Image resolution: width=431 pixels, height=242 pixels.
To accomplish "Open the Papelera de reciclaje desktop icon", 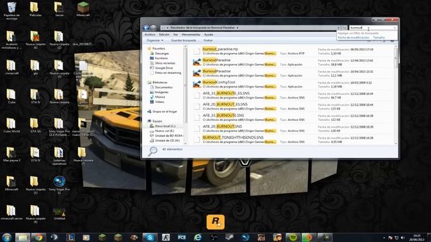I will 11,11.
